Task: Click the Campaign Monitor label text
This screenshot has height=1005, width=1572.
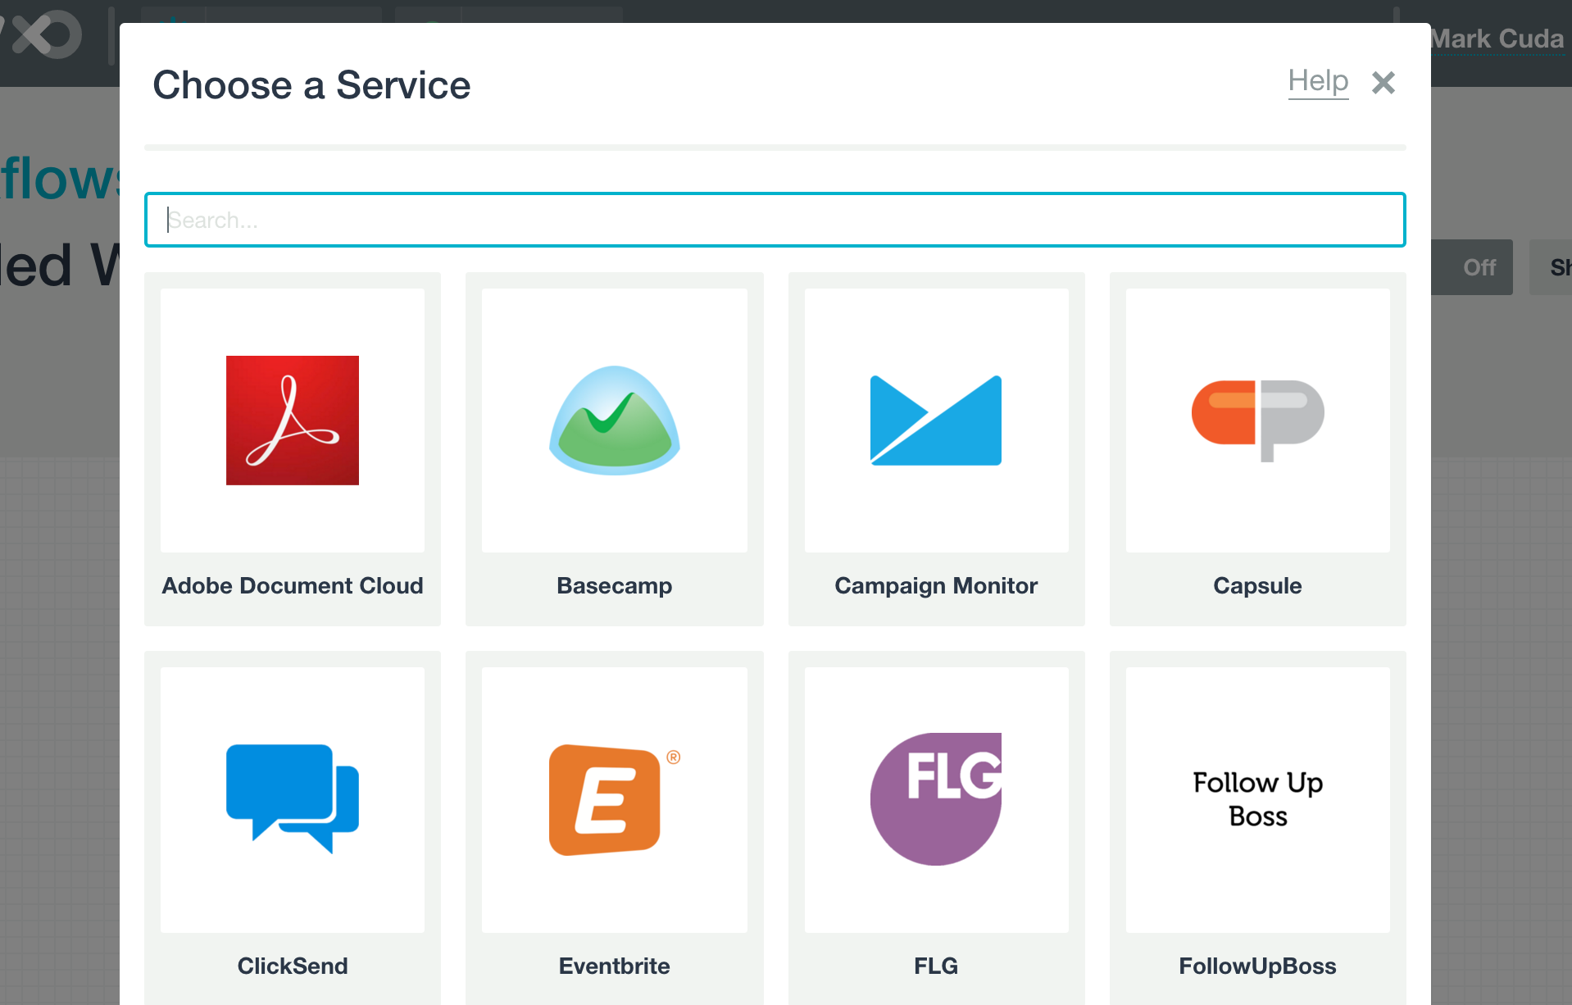Action: 936,585
